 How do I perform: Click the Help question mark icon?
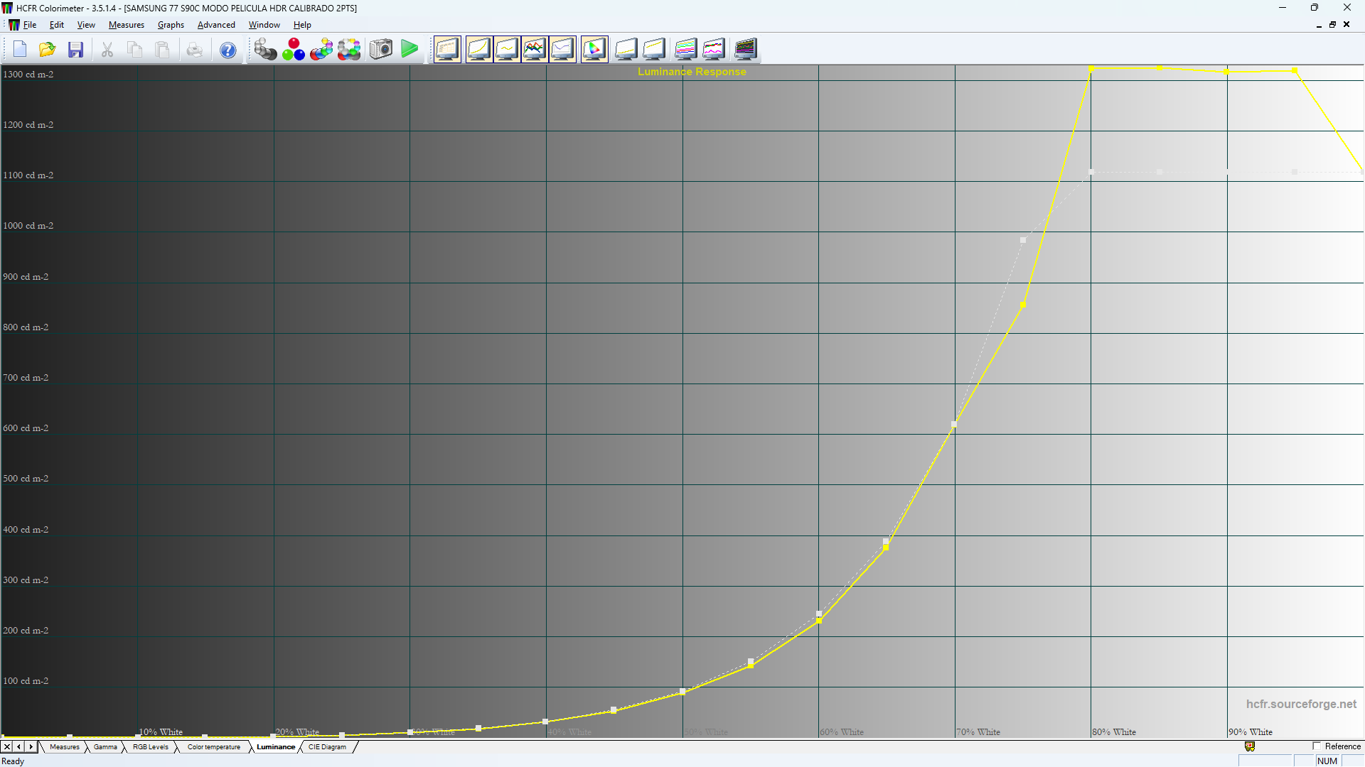point(227,49)
